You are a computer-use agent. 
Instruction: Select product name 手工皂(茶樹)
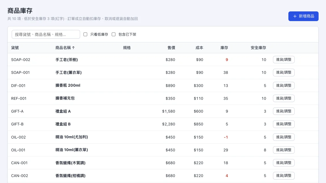[x=66, y=60]
